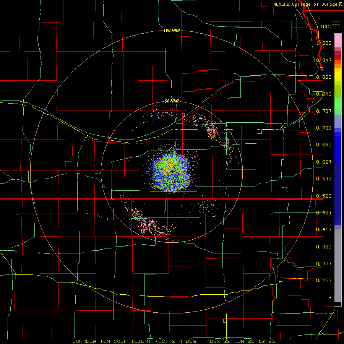Click the 50 NMI range ring label

(172, 101)
